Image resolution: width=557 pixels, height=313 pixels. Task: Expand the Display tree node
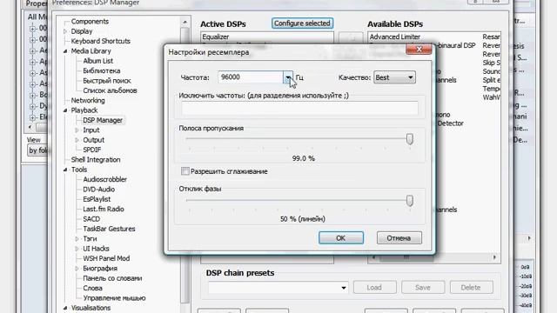(65, 31)
